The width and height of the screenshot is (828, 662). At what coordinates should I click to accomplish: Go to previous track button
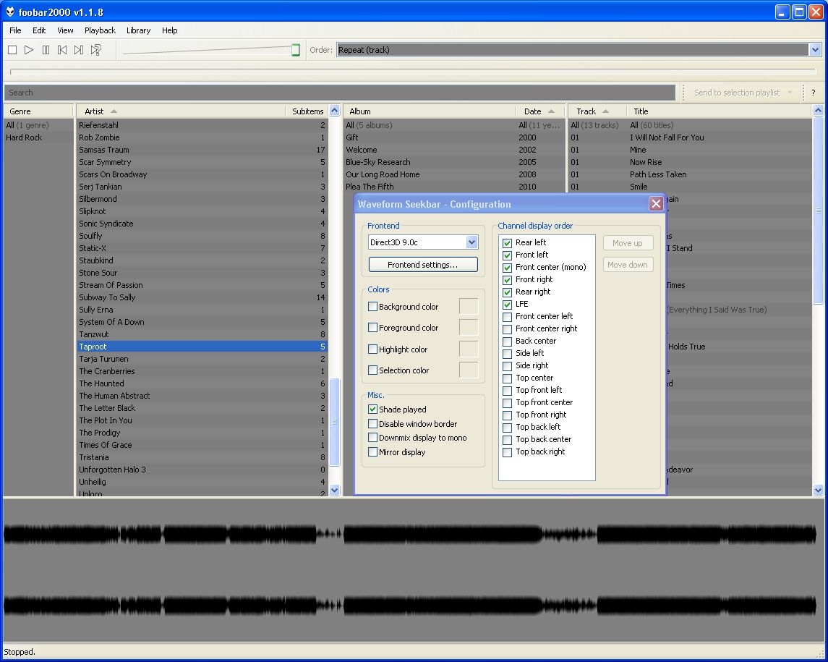tap(62, 50)
